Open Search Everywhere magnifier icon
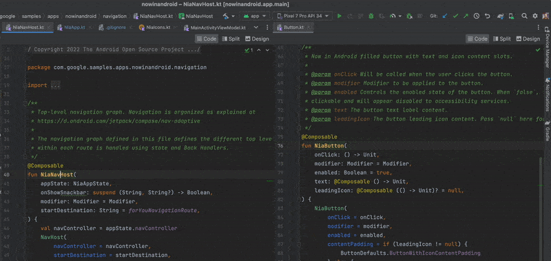The width and height of the screenshot is (551, 261). point(524,16)
